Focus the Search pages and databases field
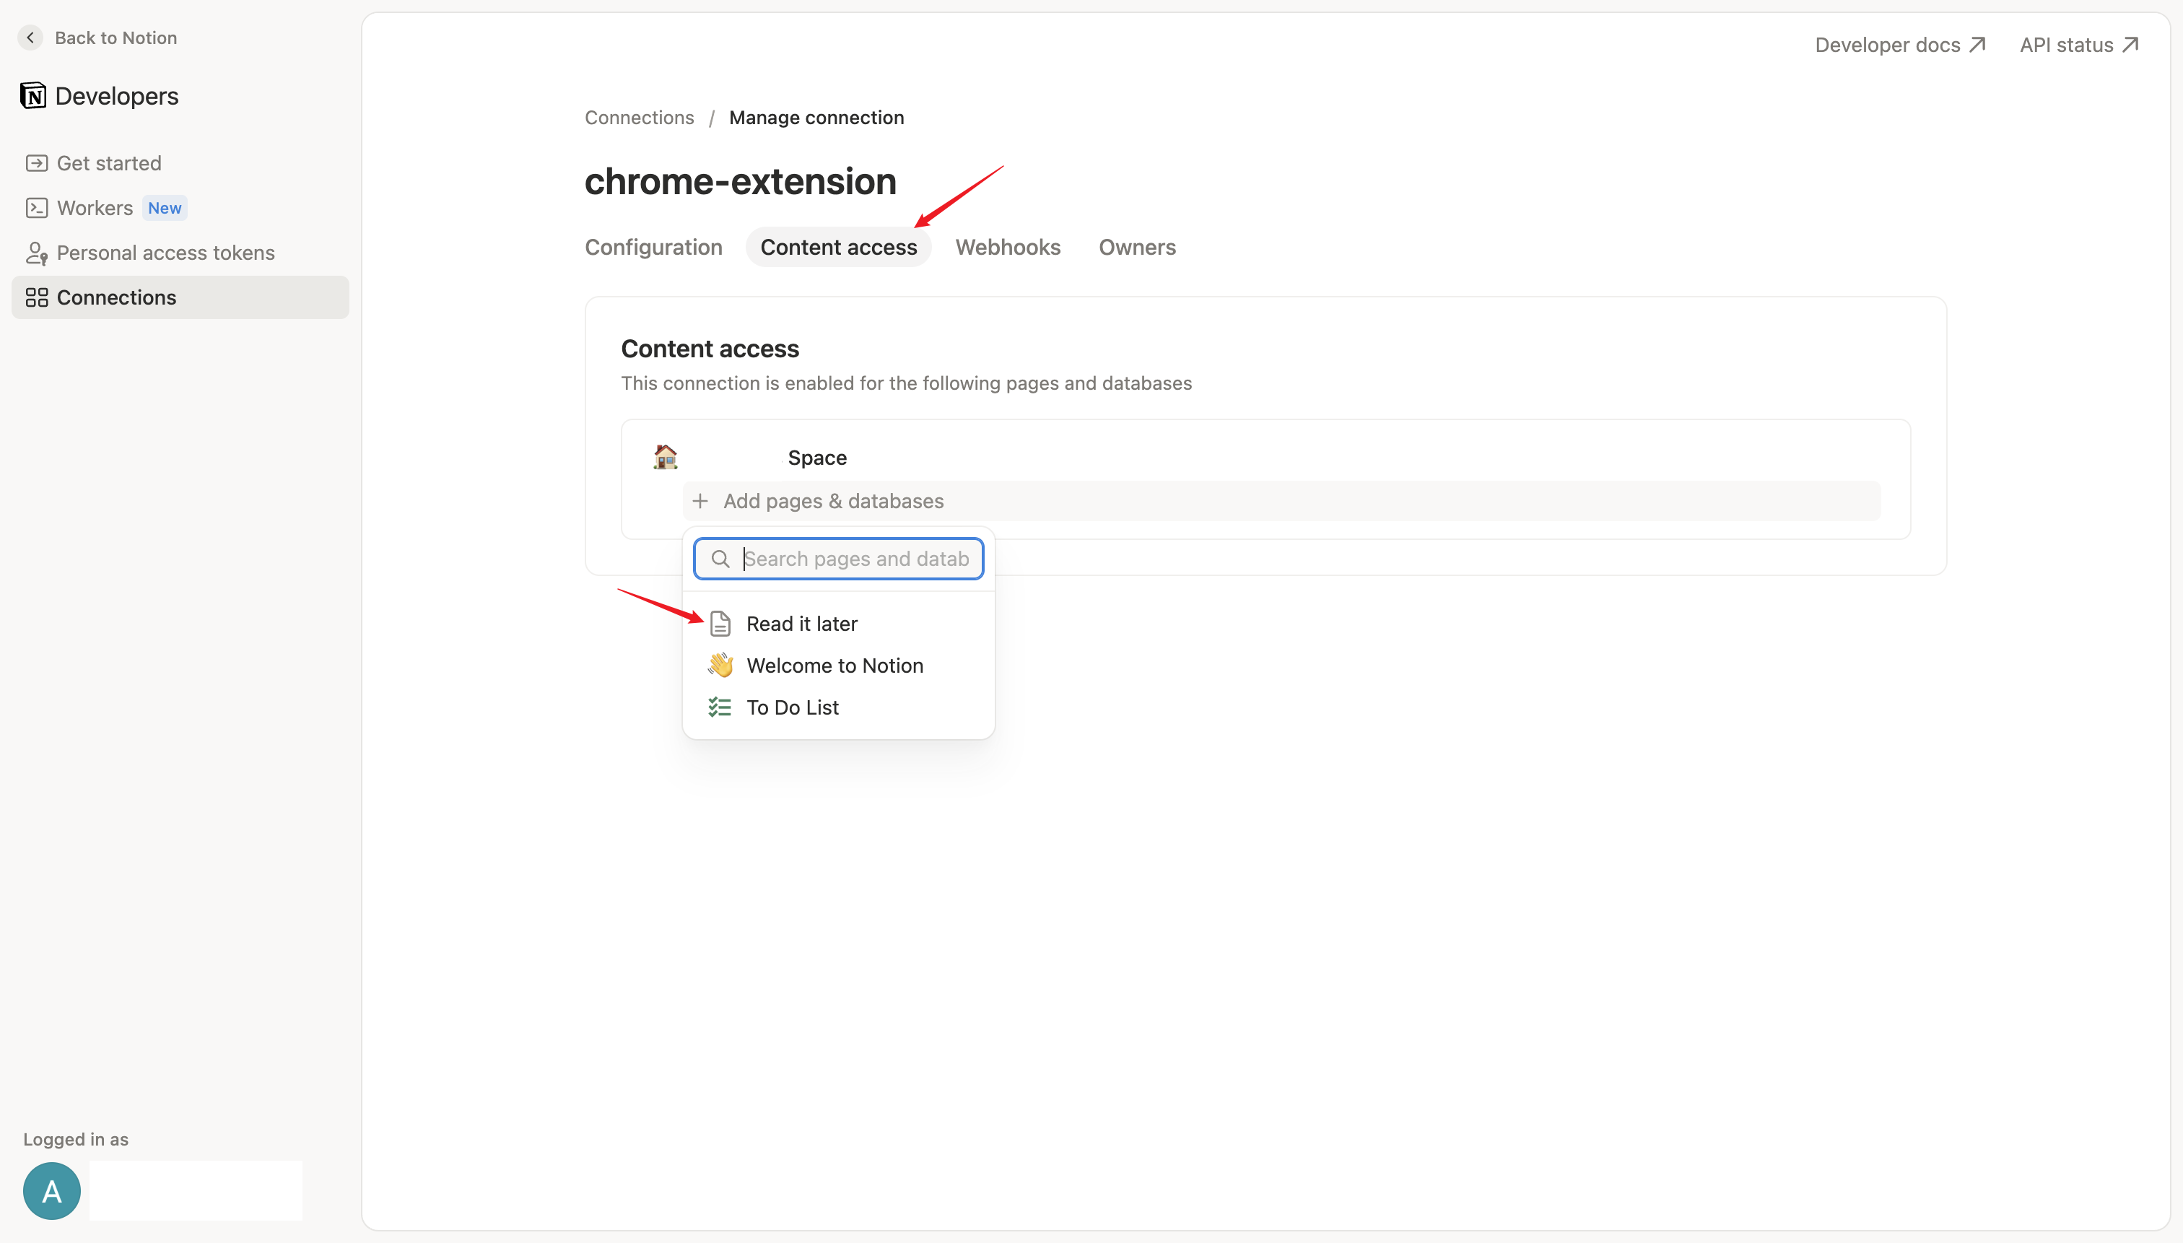This screenshot has width=2183, height=1243. pyautogui.click(x=838, y=558)
